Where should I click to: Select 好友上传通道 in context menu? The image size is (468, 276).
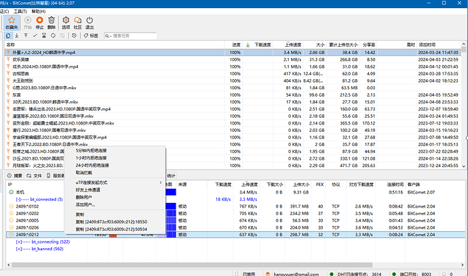point(87,190)
